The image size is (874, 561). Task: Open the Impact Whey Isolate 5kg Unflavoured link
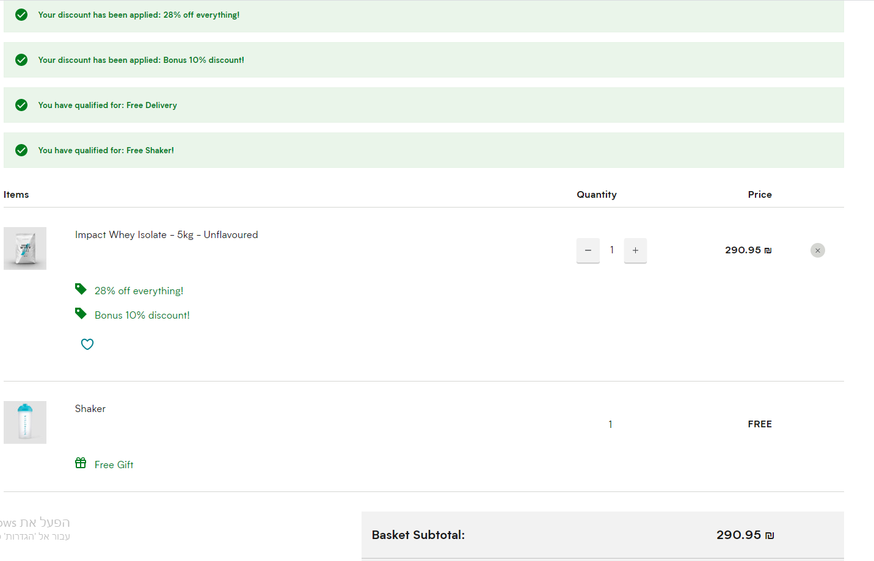[x=166, y=235]
